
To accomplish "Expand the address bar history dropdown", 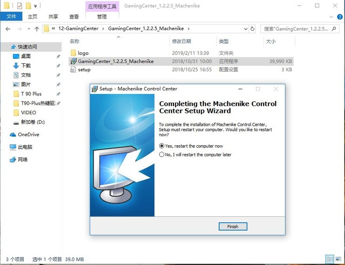I will tap(246, 29).
